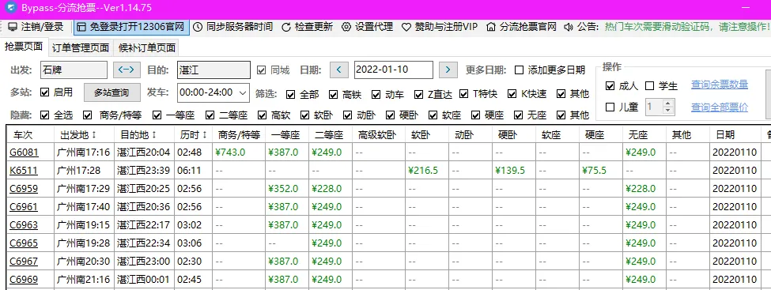This screenshot has width=771, height=290.
Task: Increase the 儿童 count spinner
Action: (x=667, y=103)
